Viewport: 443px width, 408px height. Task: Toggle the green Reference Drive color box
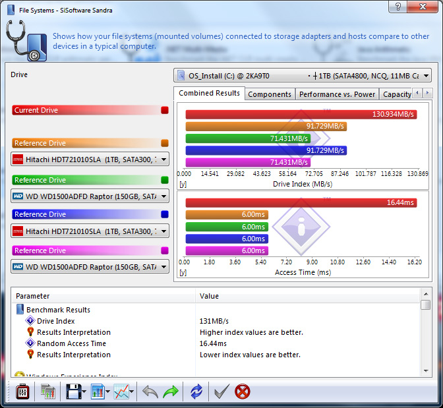click(x=165, y=180)
